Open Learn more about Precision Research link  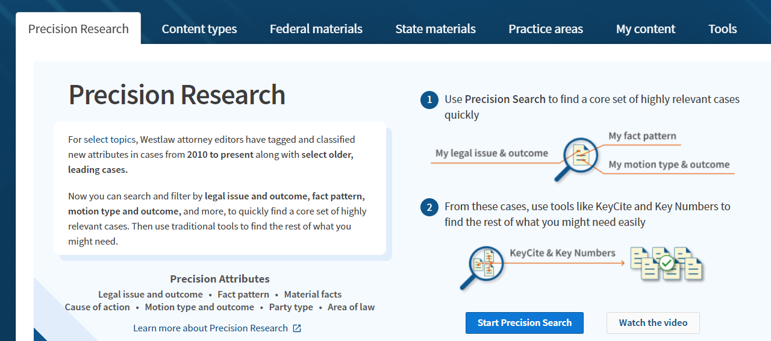[x=210, y=328]
